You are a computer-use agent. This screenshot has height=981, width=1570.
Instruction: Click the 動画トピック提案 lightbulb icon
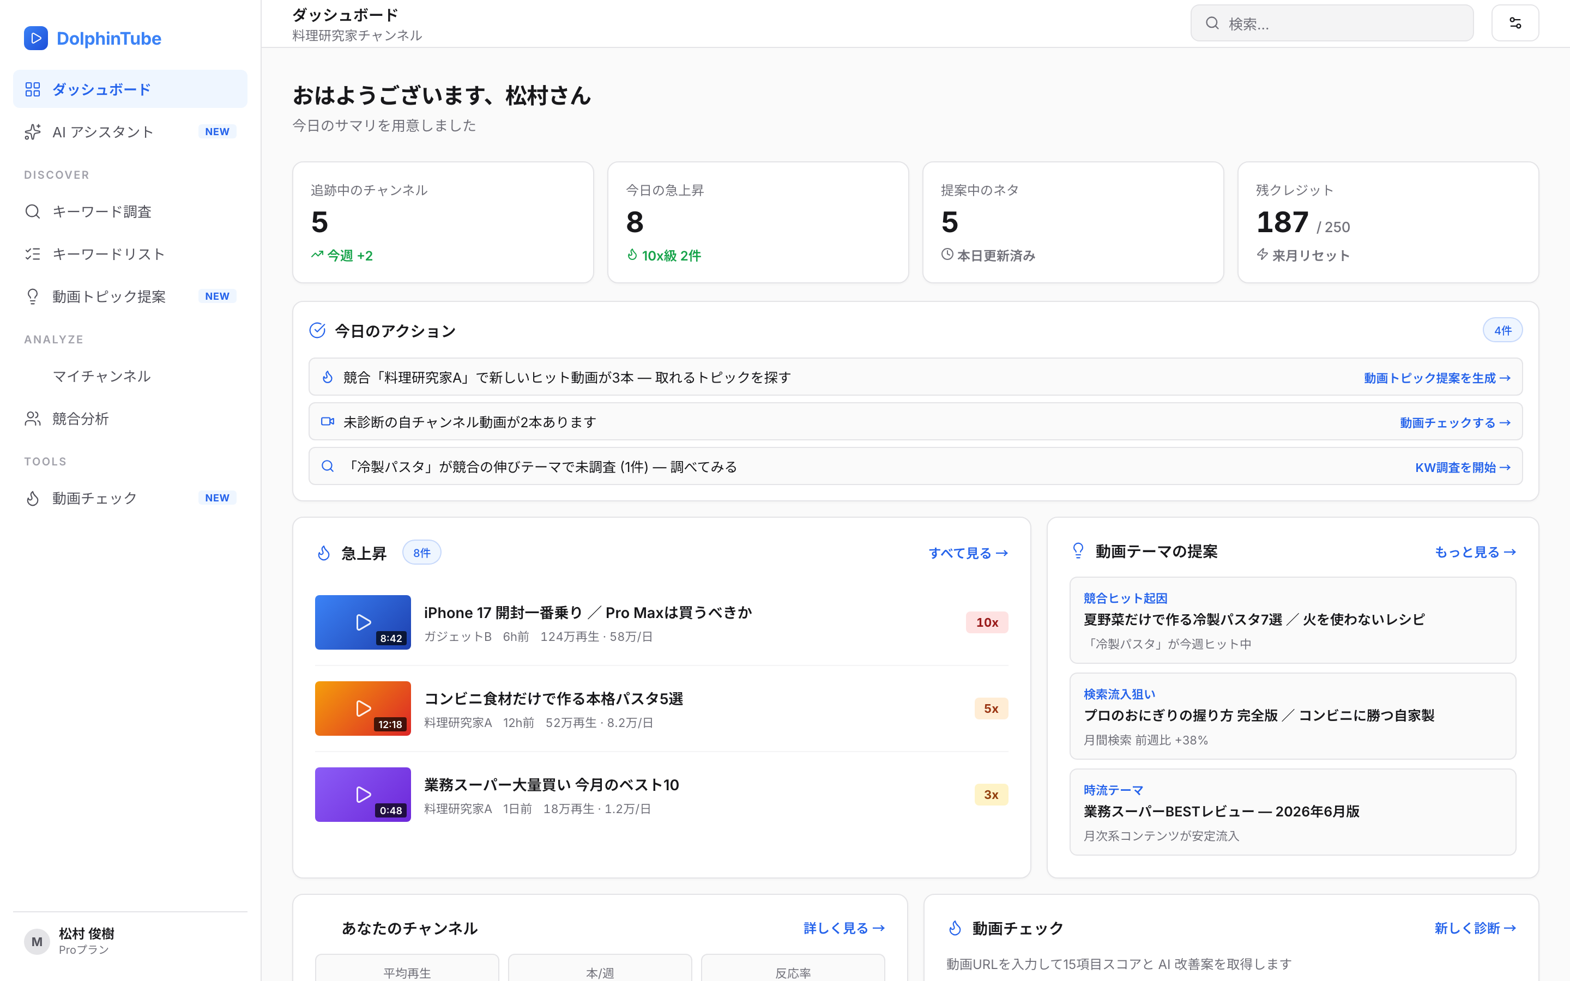[x=33, y=296]
